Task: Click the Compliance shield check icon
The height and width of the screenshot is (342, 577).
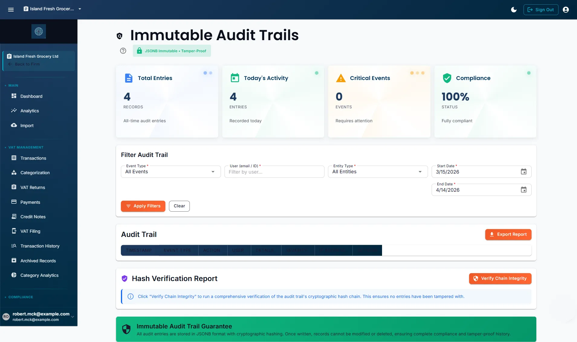Action: 447,78
